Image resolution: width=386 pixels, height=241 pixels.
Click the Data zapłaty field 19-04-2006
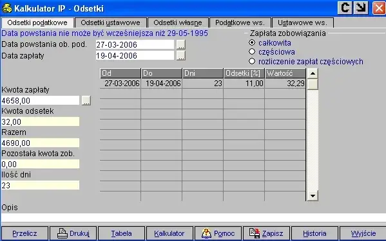click(135, 55)
